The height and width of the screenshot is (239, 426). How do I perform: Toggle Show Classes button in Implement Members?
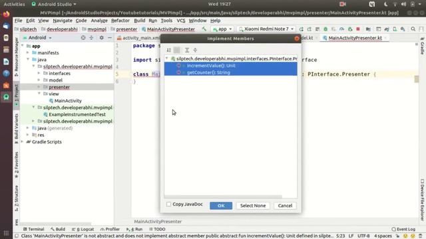(177, 50)
